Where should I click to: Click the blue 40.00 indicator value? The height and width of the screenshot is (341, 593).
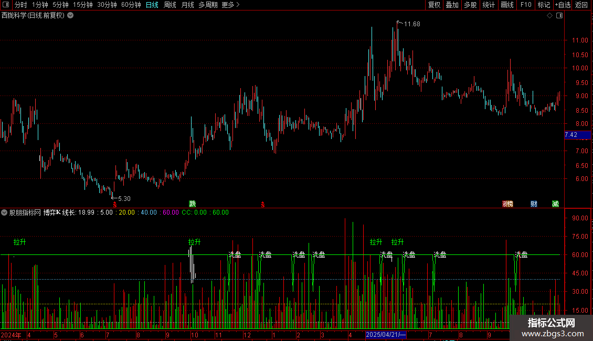(x=149, y=212)
